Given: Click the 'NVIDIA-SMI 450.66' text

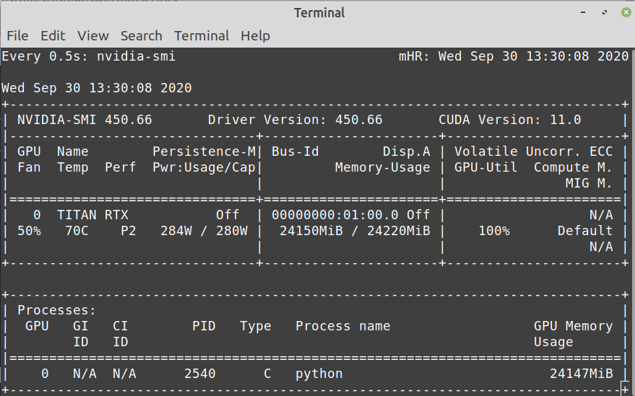Looking at the screenshot, I should [85, 120].
